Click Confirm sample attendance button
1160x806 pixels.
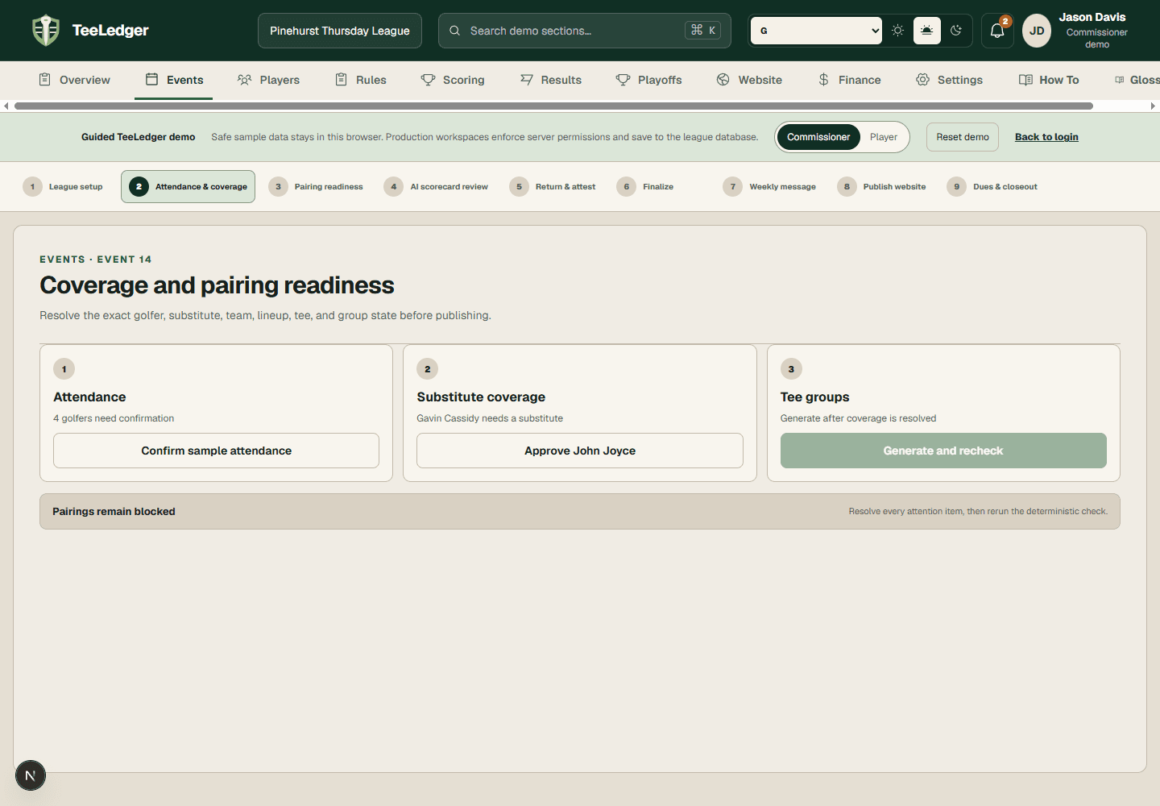coord(216,451)
